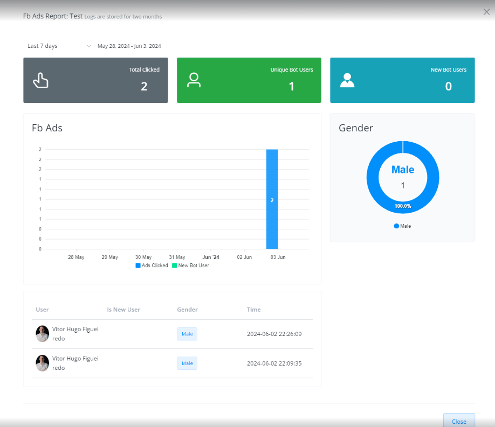This screenshot has width=495, height=427.
Task: Click the person icon on New Bot Users
Action: click(x=347, y=80)
